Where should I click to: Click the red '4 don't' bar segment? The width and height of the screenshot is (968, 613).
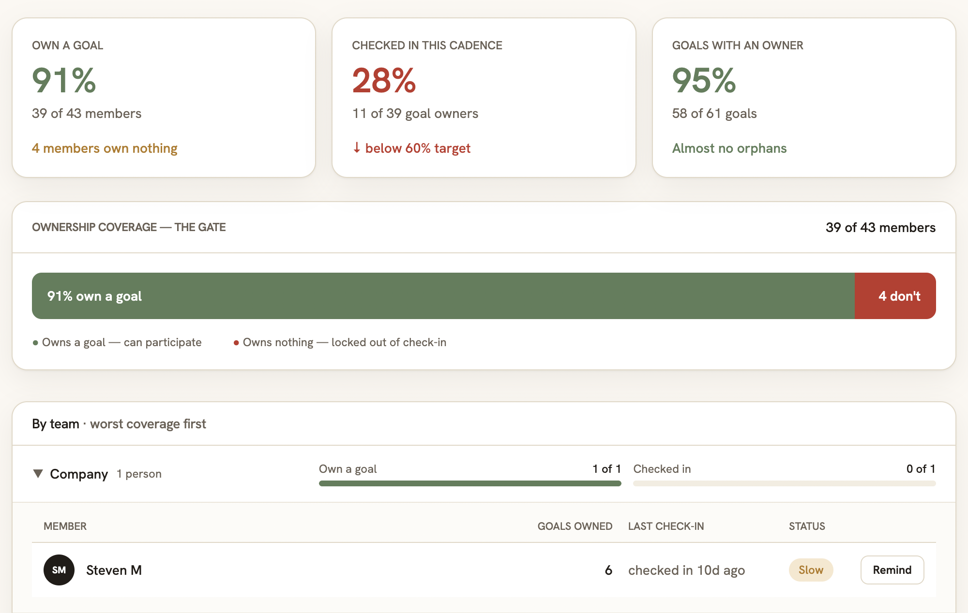[x=895, y=296]
